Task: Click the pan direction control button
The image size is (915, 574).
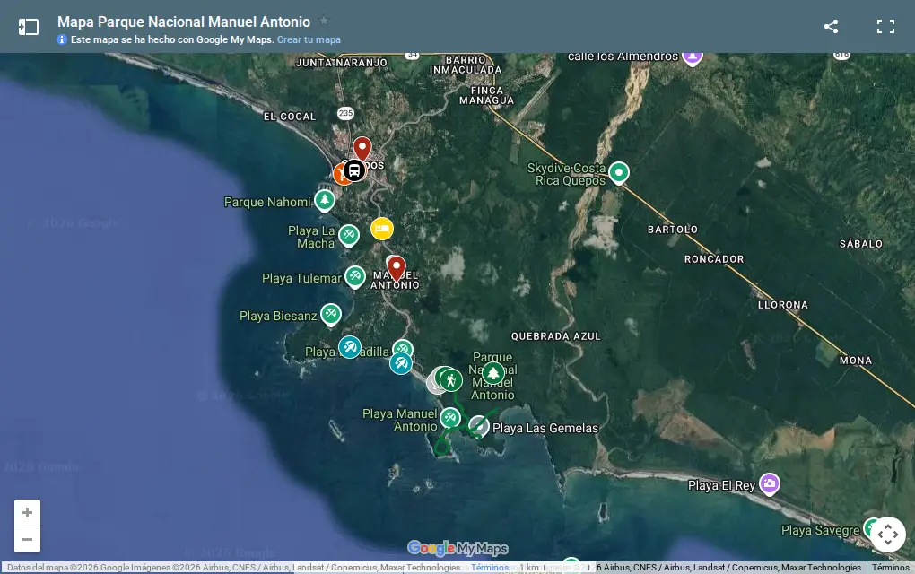Action: coord(888,535)
